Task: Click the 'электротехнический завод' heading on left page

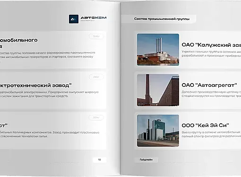Action: point(36,85)
